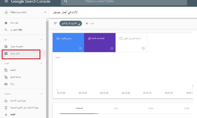197x118 pixels.
Task: Click the search magnifier icon in top bar
Action: pos(66,1)
